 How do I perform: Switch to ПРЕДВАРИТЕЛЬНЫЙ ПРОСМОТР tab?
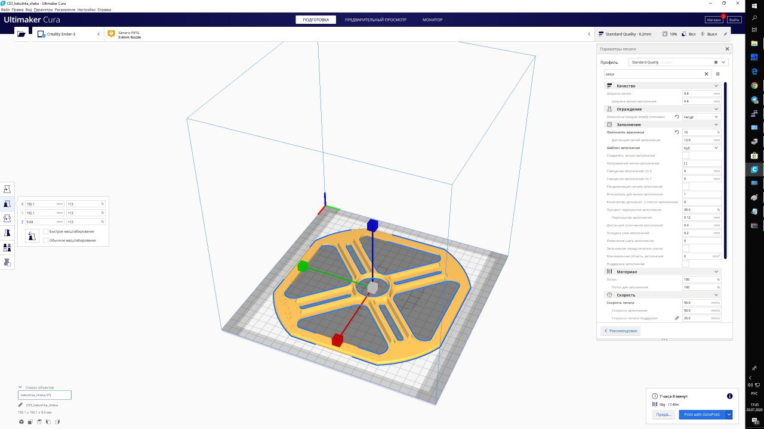pos(375,20)
